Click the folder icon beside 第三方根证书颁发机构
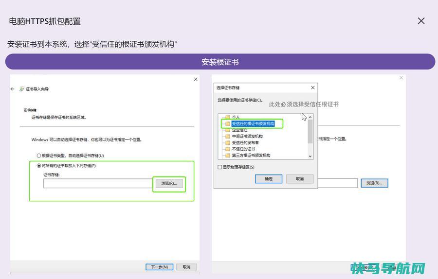This screenshot has width=438, height=279. (228, 155)
